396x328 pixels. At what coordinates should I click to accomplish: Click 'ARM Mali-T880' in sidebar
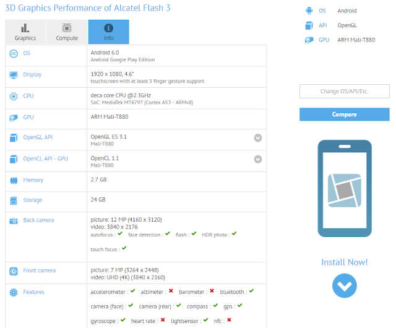click(356, 40)
